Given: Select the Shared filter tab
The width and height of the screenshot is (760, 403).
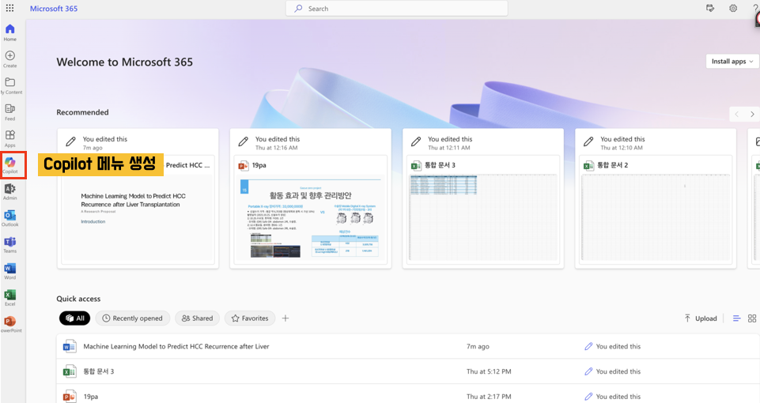Looking at the screenshot, I should point(197,318).
